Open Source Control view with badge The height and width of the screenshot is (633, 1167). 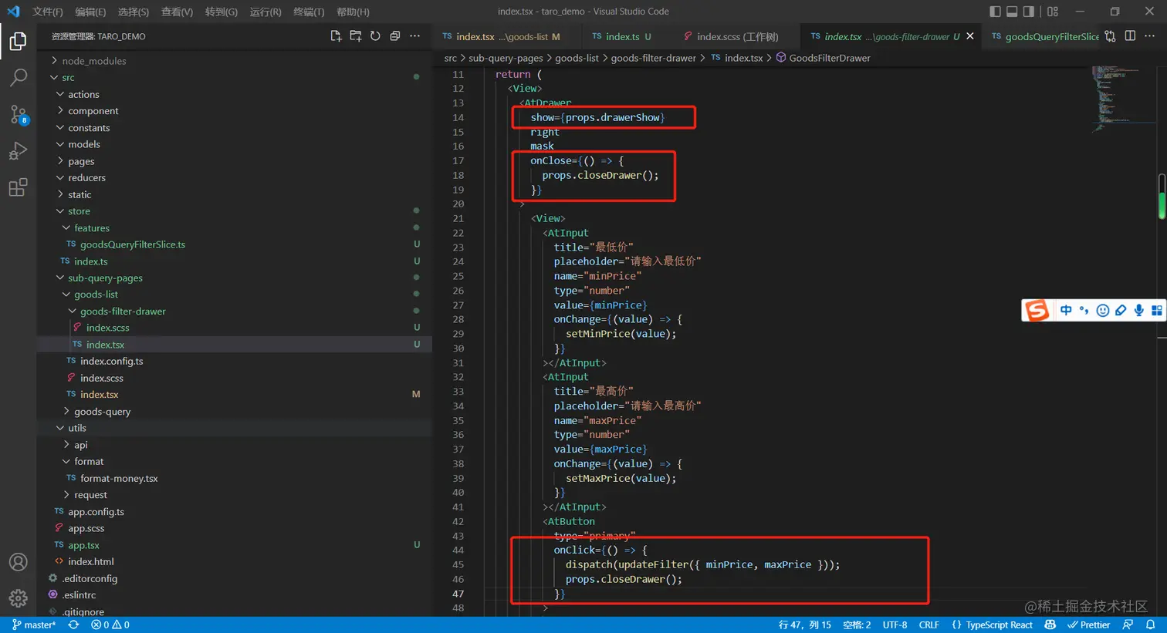(x=18, y=114)
